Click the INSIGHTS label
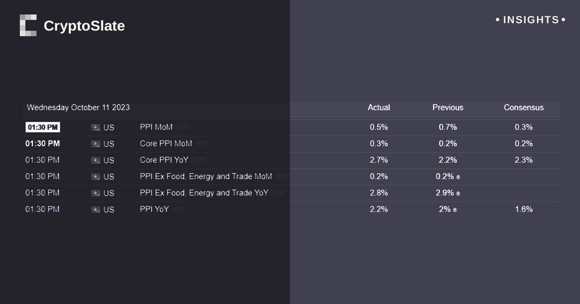The image size is (580, 304). pos(531,20)
